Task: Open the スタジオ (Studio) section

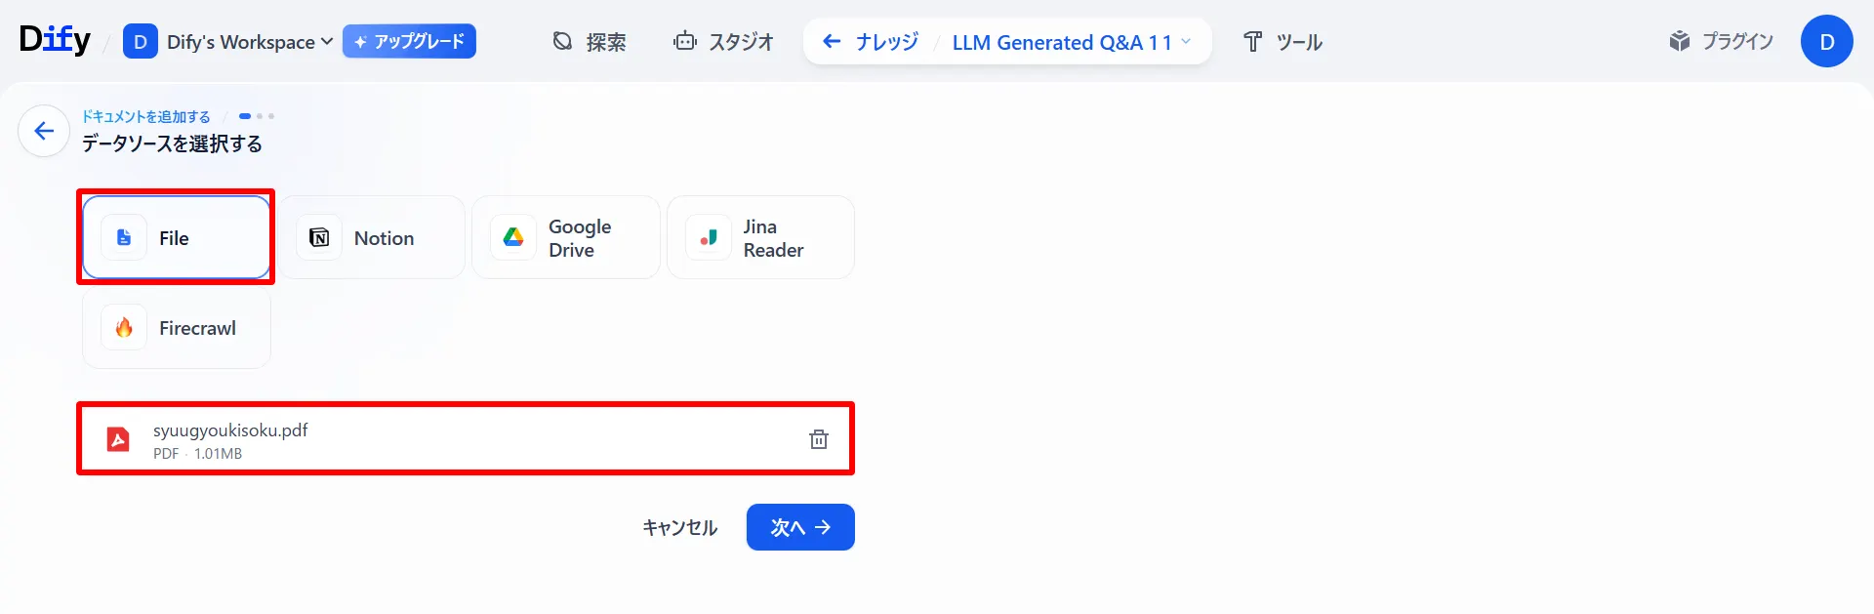Action: (723, 41)
